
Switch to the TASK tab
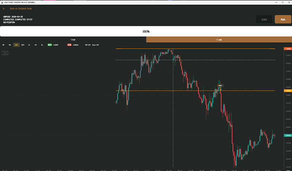pyautogui.click(x=73, y=40)
